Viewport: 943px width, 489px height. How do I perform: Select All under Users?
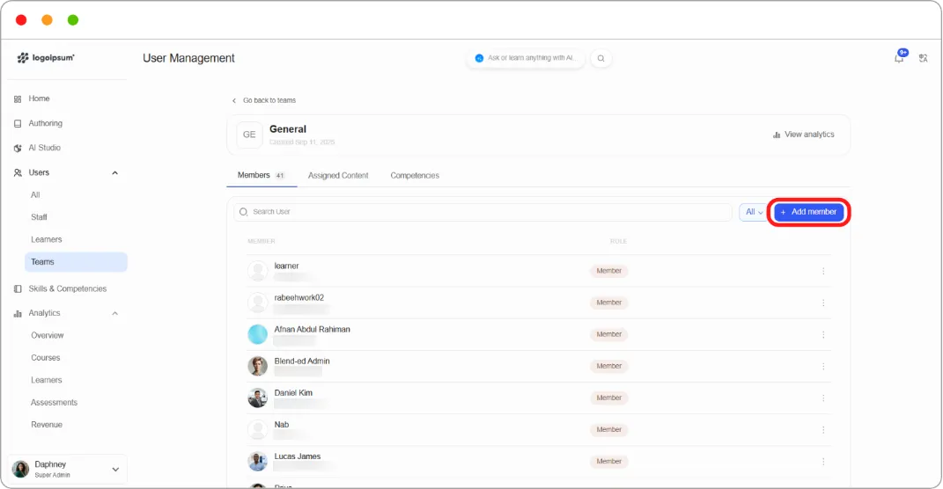click(x=35, y=194)
